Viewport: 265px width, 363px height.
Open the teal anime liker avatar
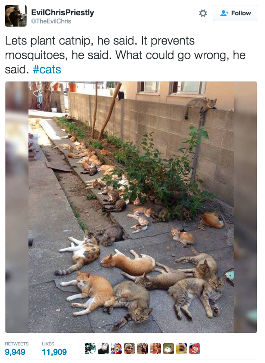click(90, 349)
